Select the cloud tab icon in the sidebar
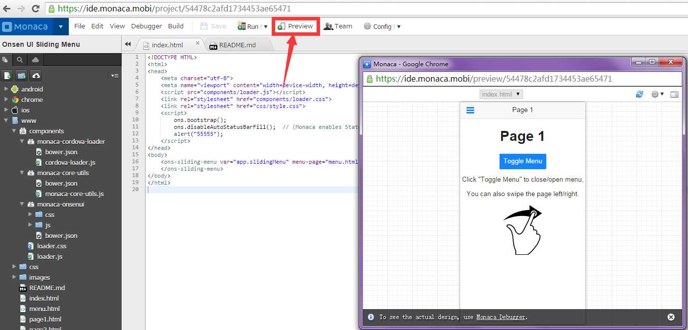 (x=35, y=60)
